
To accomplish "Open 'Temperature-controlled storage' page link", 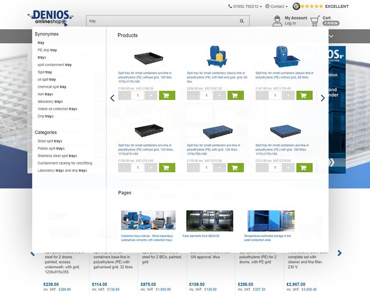I will [267, 238].
